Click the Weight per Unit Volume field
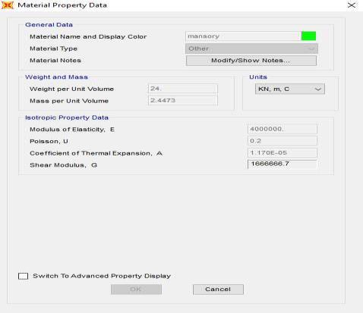The width and height of the screenshot is (363, 313). click(183, 89)
